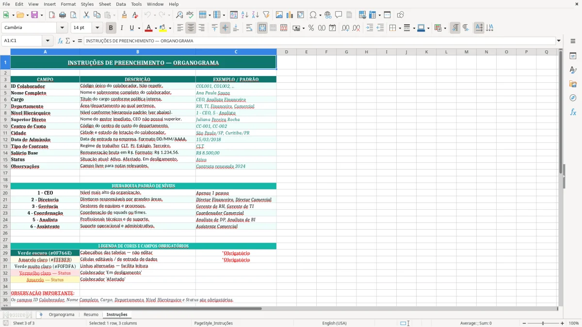
Task: Increase cell indent
Action: 370,28
